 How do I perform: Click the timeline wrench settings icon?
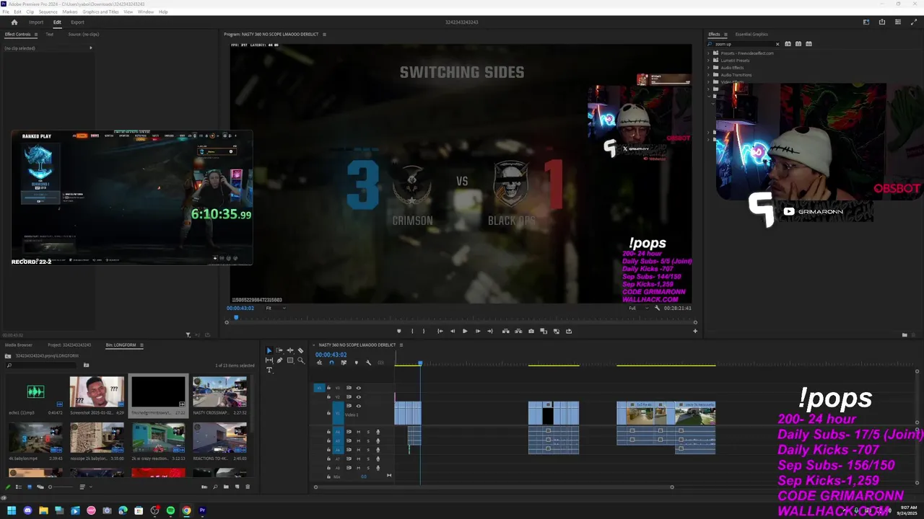[368, 363]
